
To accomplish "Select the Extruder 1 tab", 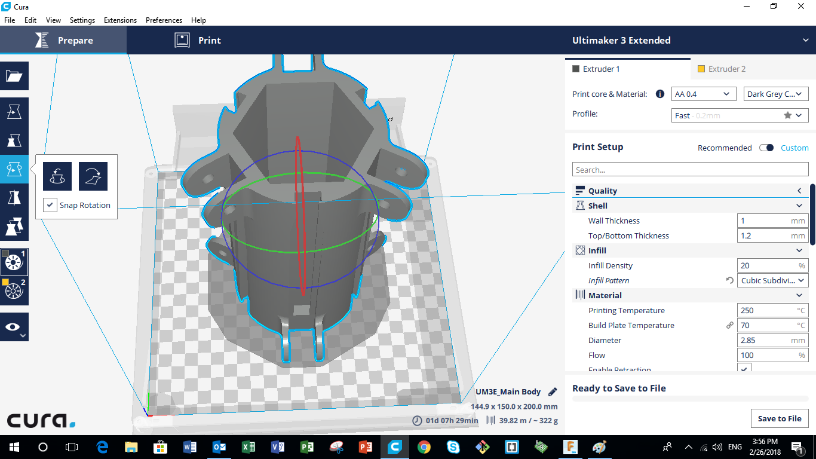I will (627, 69).
